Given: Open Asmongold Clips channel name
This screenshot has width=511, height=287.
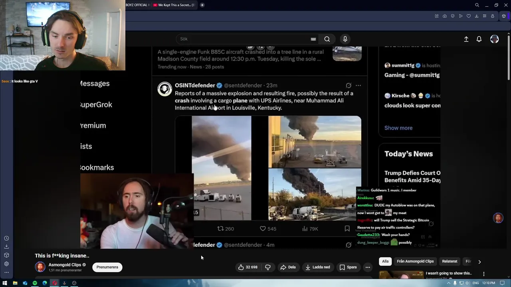Looking at the screenshot, I should pos(65,265).
